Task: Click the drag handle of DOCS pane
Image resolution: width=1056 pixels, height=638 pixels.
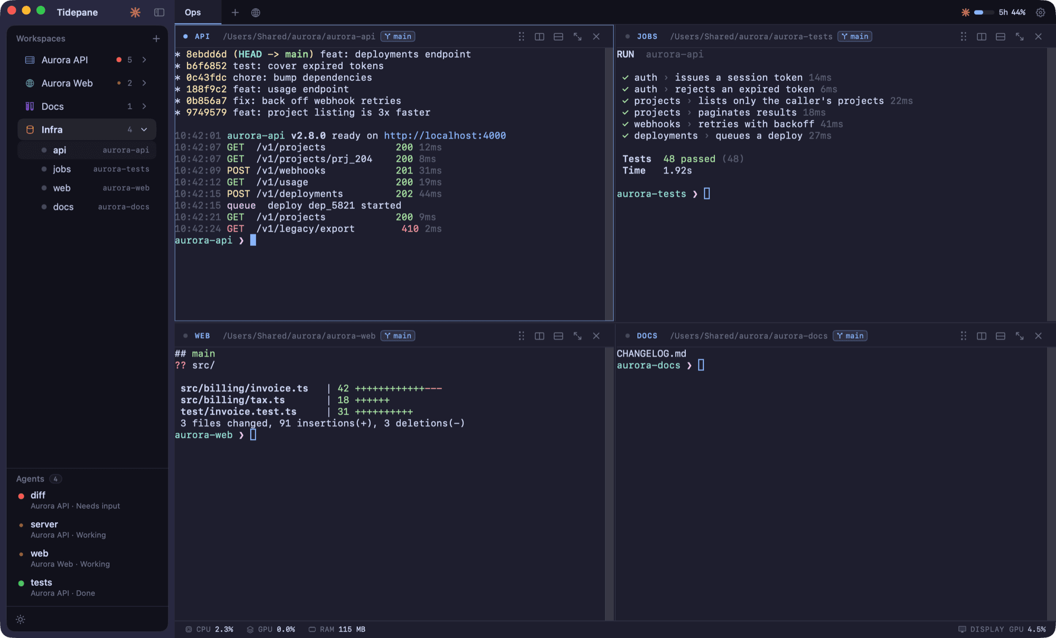Action: coord(963,336)
